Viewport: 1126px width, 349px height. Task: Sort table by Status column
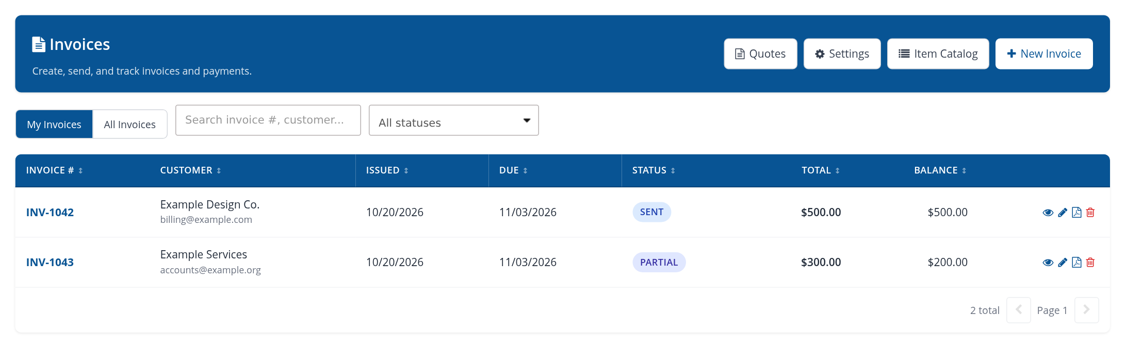tap(654, 170)
